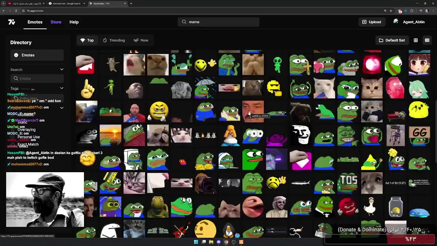
Task: Open the Default Set selector
Action: click(392, 40)
